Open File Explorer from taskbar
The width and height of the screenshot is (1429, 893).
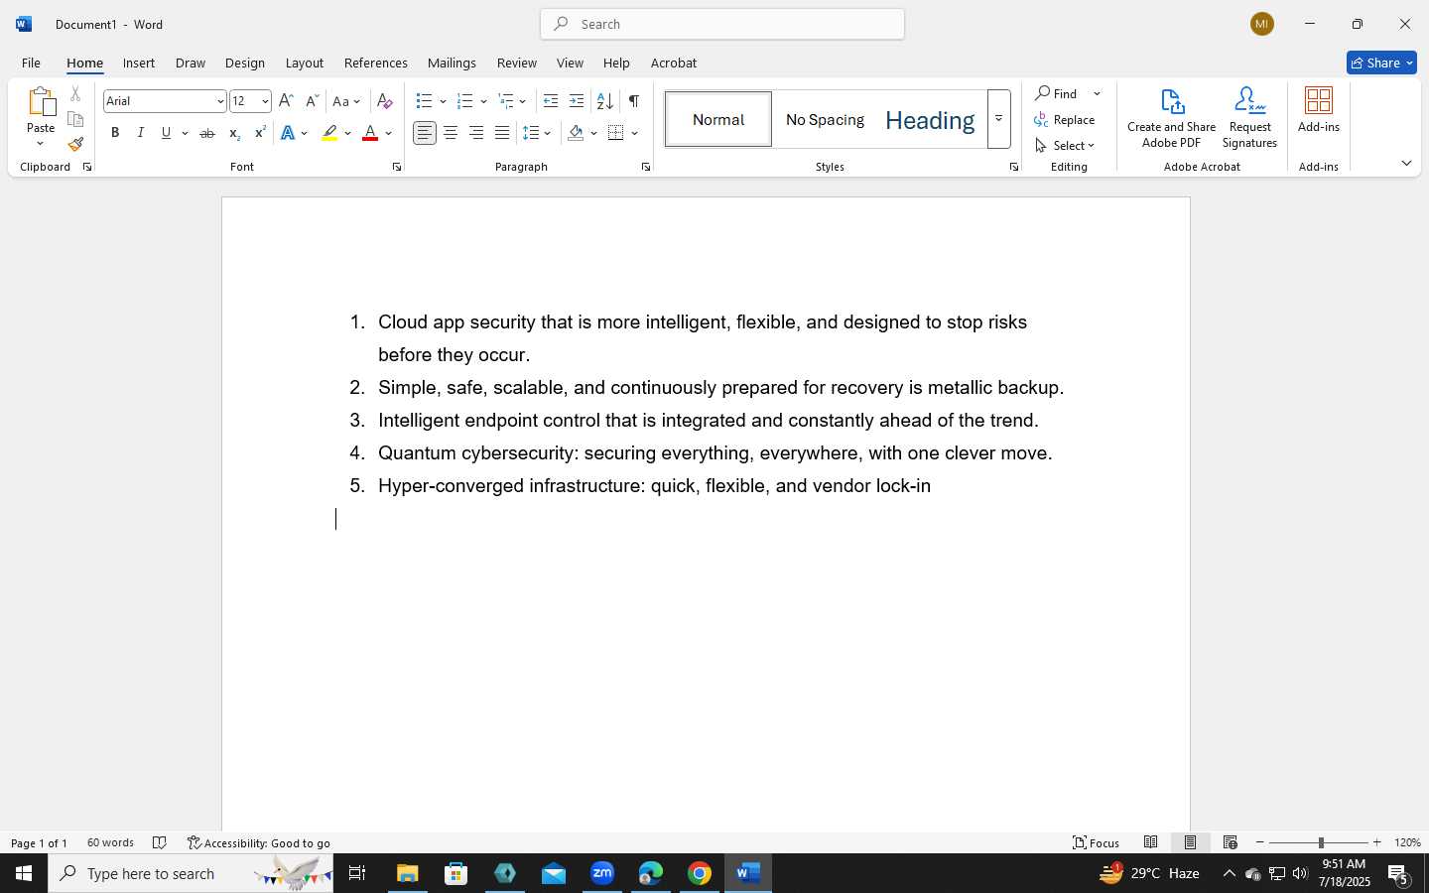408,873
